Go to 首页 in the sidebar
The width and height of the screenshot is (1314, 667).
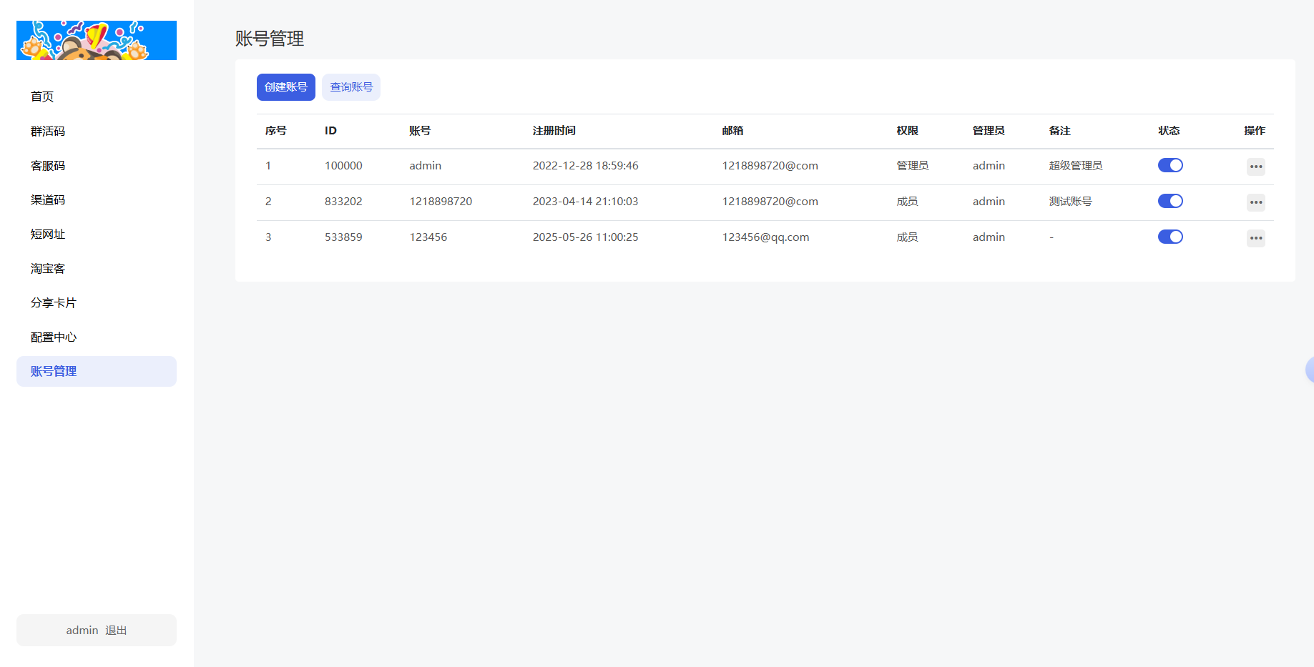tap(42, 97)
